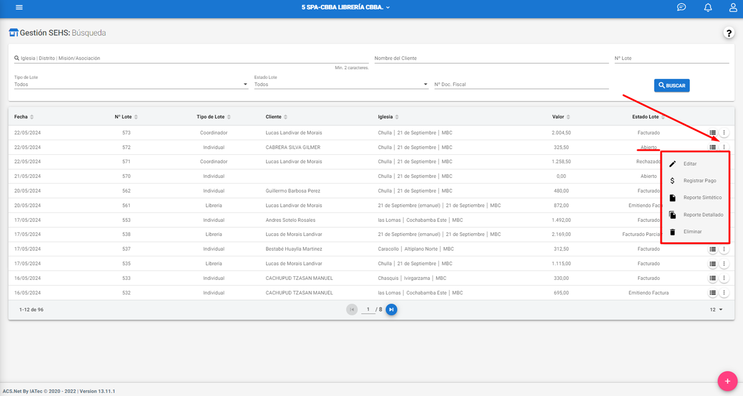Open the three-dot menu for lote 535
This screenshot has height=396, width=743.
point(724,264)
